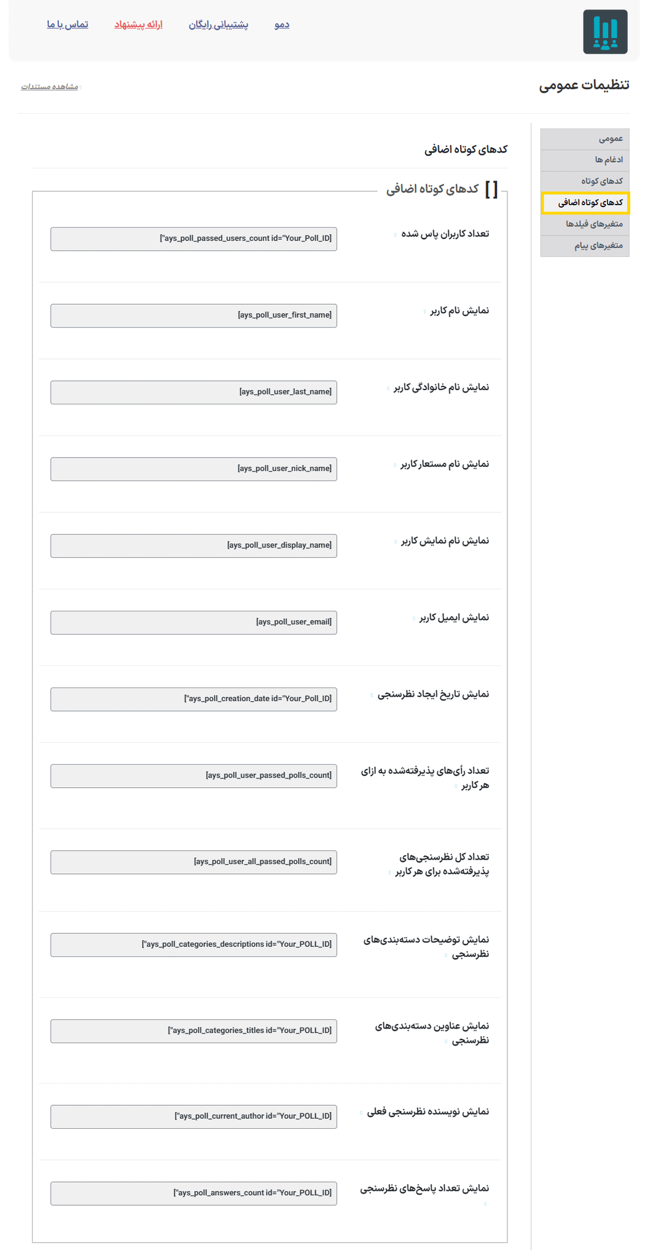
Task: Click the ays_poll_answers_count shortcode field
Action: [193, 1193]
